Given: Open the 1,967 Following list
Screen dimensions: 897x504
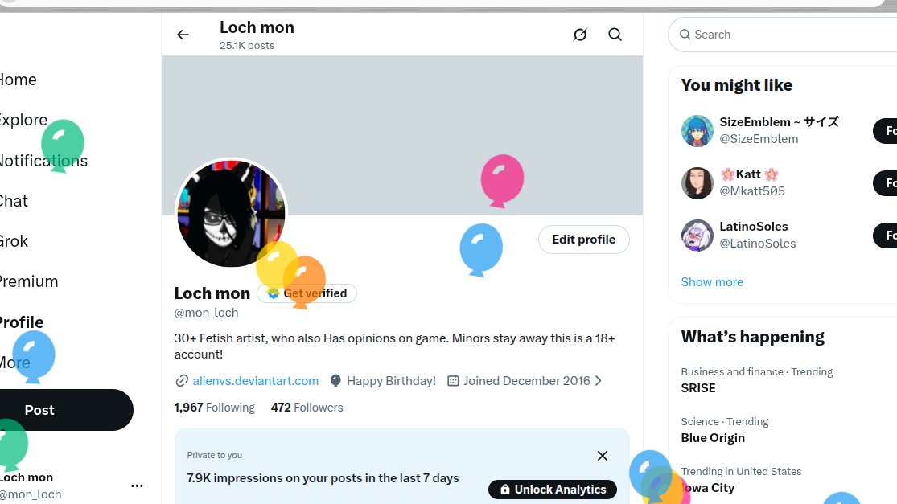Looking at the screenshot, I should [215, 408].
